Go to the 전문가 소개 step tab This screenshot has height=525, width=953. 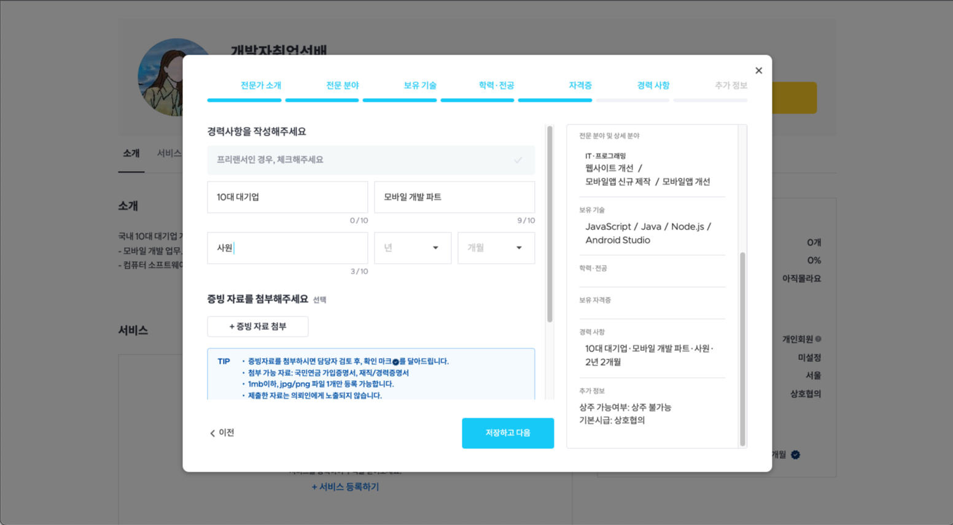pos(261,85)
